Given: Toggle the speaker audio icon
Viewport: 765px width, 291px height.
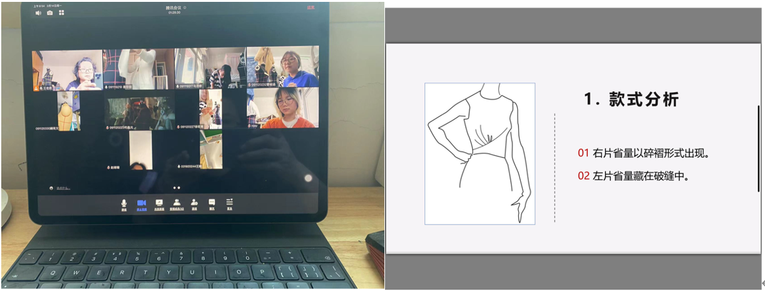Looking at the screenshot, I should (x=38, y=13).
